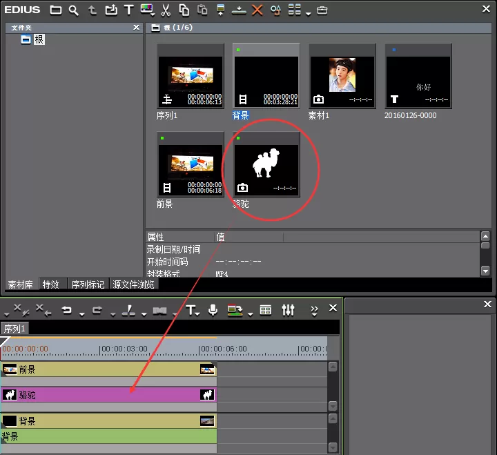Click the Redo icon in the timeline toolbar
Image resolution: width=497 pixels, height=455 pixels.
pos(97,310)
